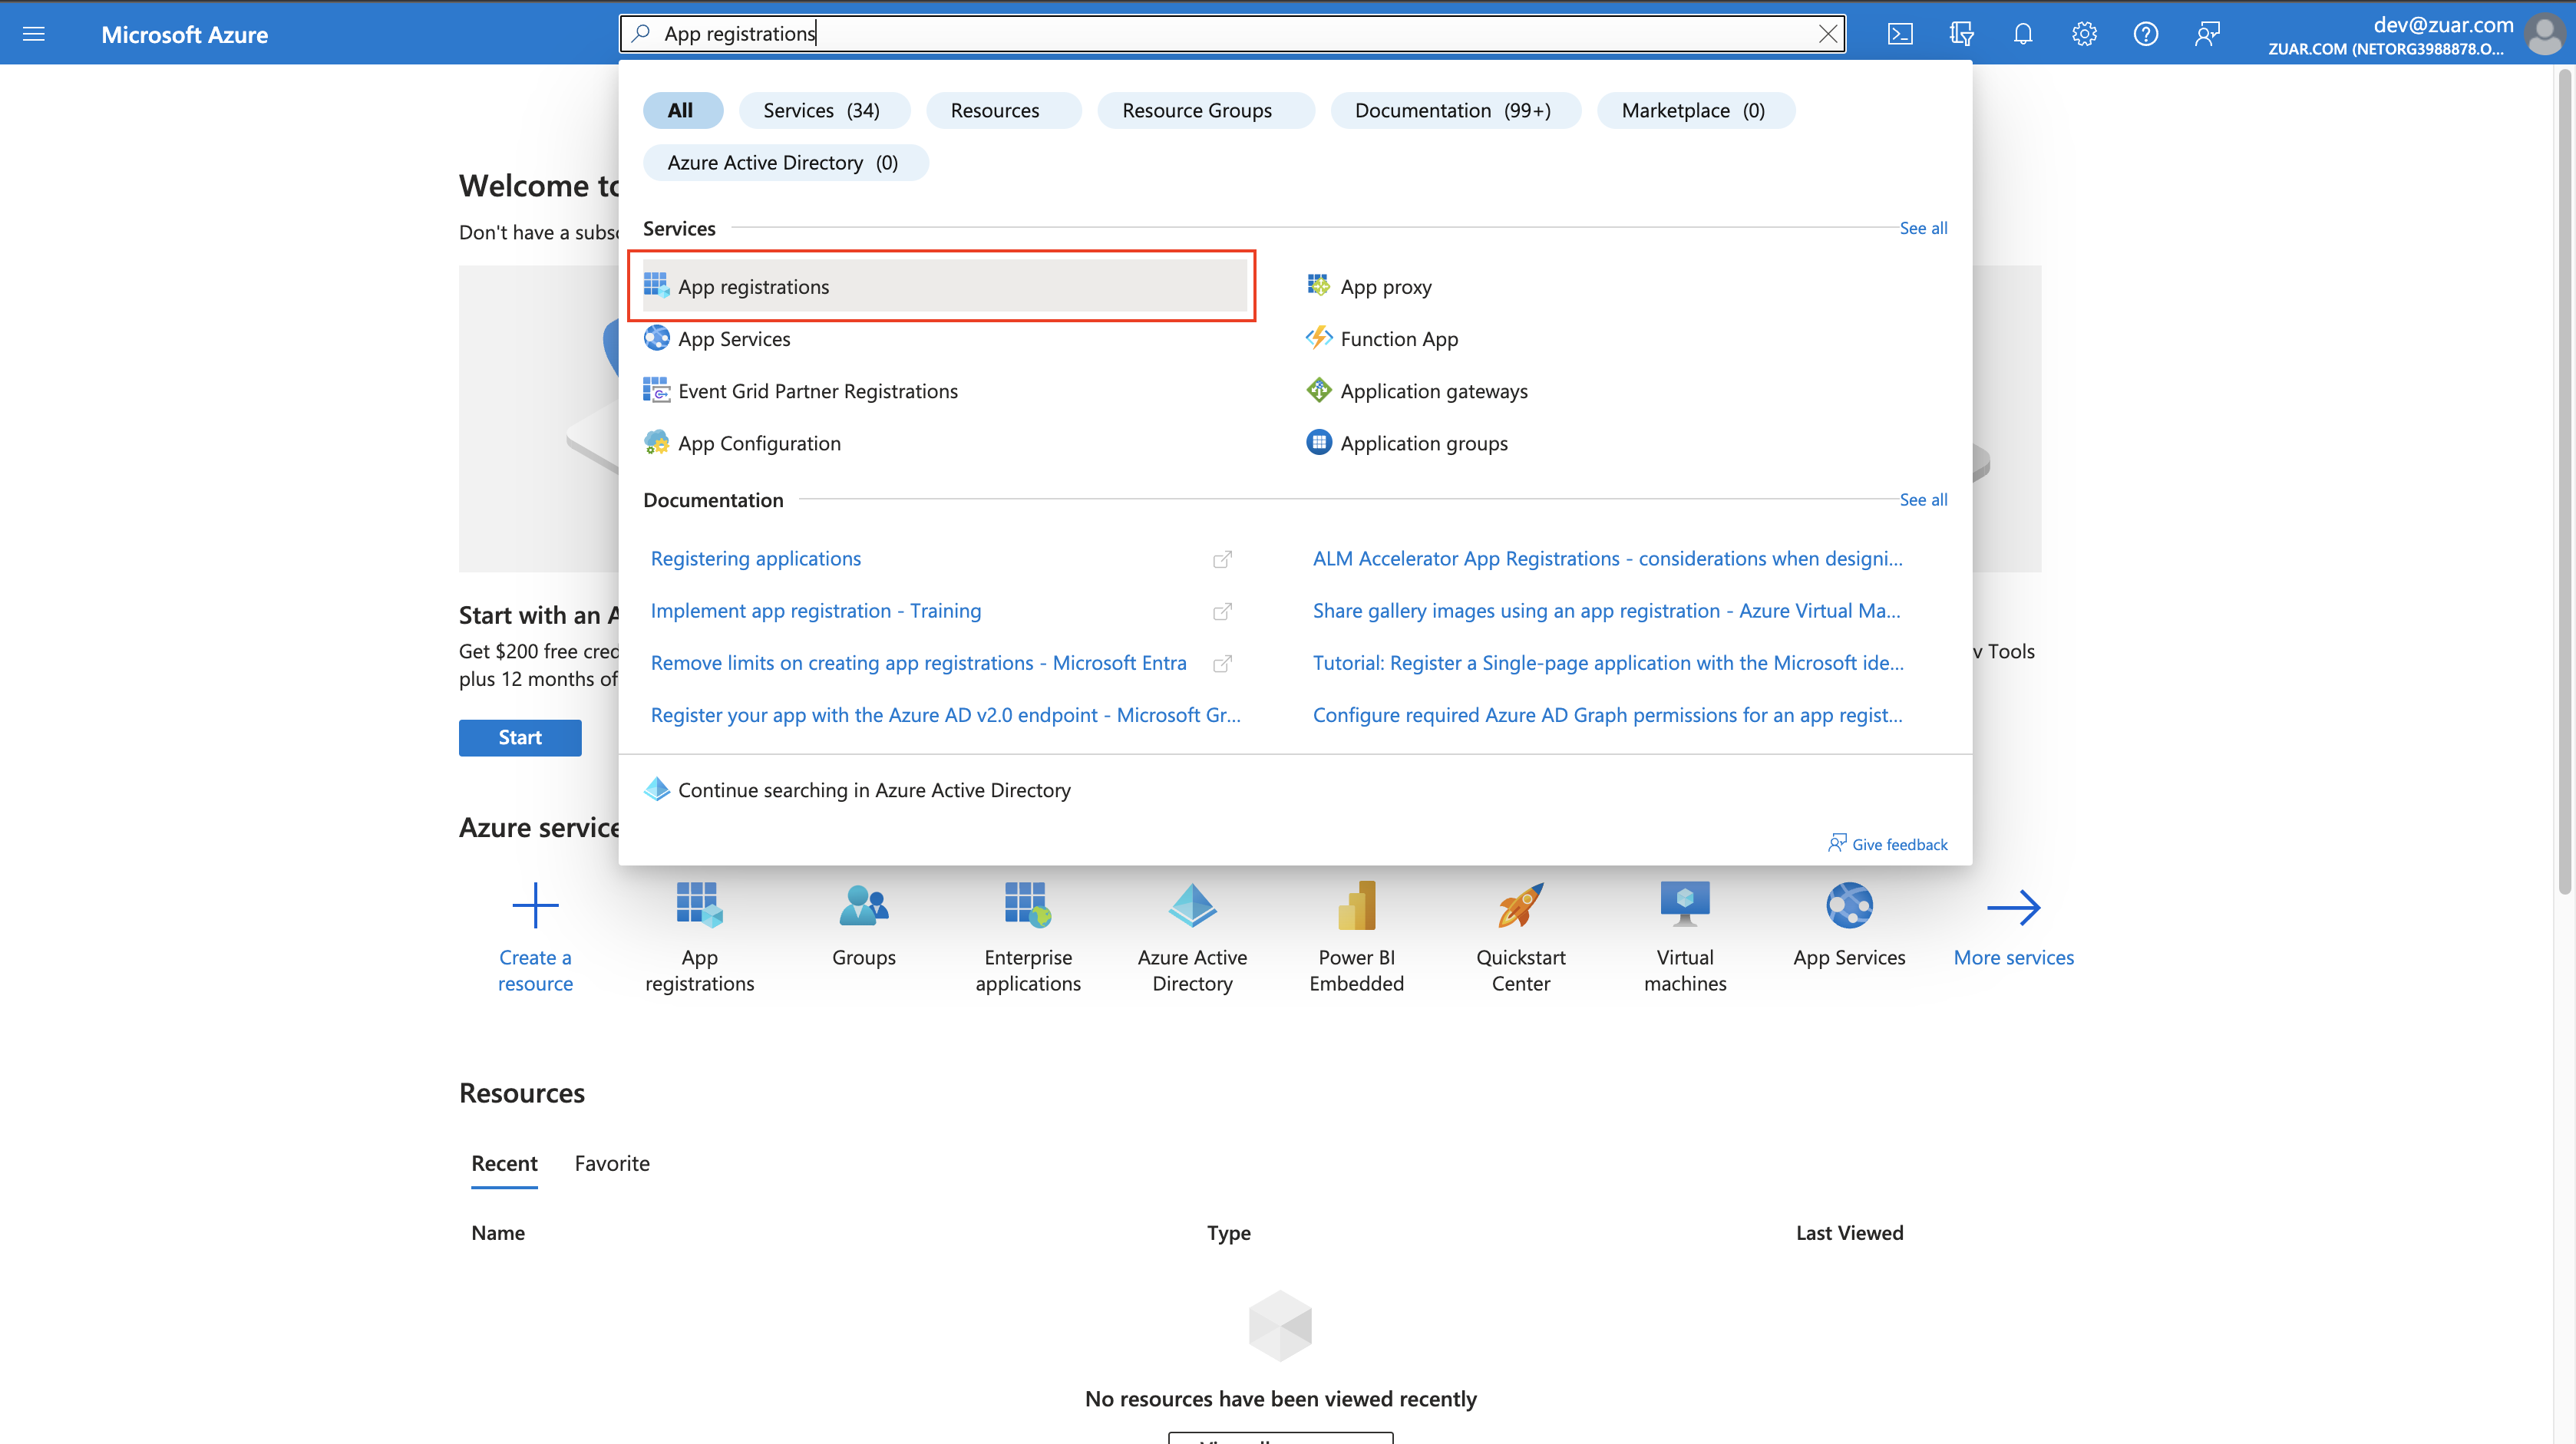Viewport: 2576px width, 1444px height.
Task: Filter results by Documentation (99+)
Action: coord(1455,110)
